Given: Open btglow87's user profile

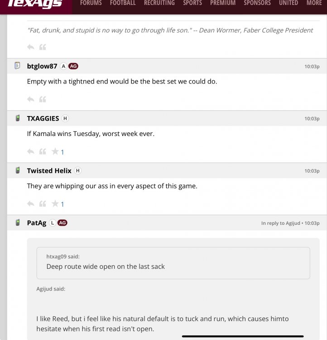Looking at the screenshot, I should [x=42, y=66].
